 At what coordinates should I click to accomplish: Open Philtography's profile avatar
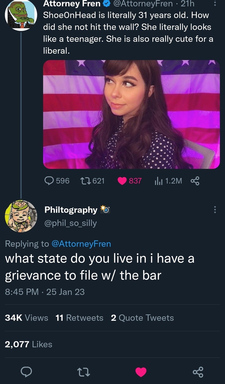(21, 216)
